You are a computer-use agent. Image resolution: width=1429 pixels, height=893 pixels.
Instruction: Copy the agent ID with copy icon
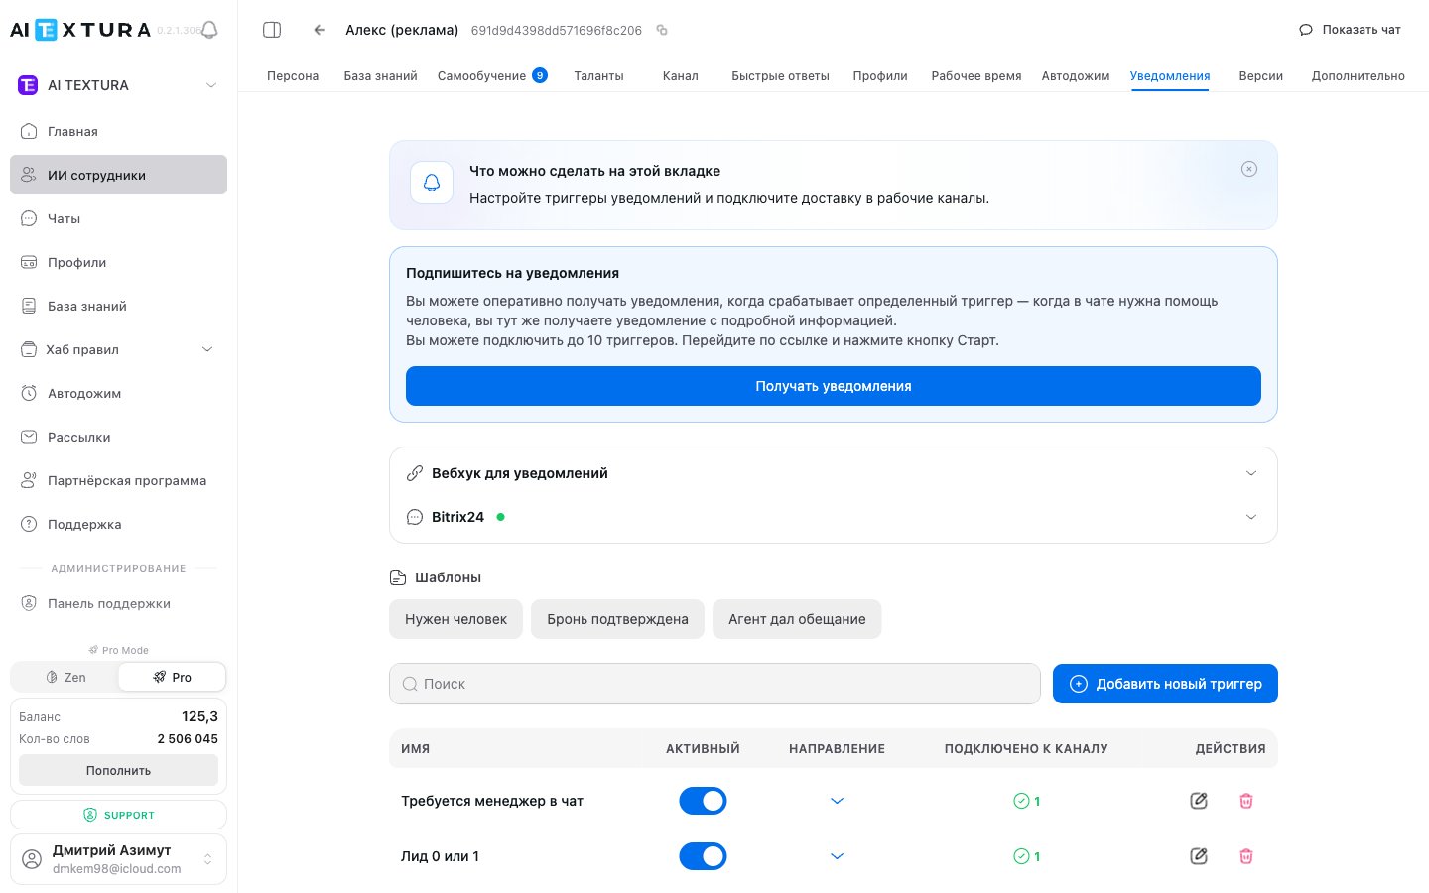click(662, 30)
